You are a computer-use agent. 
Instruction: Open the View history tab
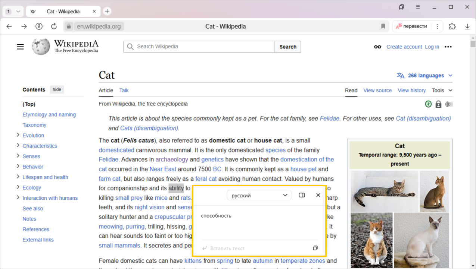click(411, 91)
